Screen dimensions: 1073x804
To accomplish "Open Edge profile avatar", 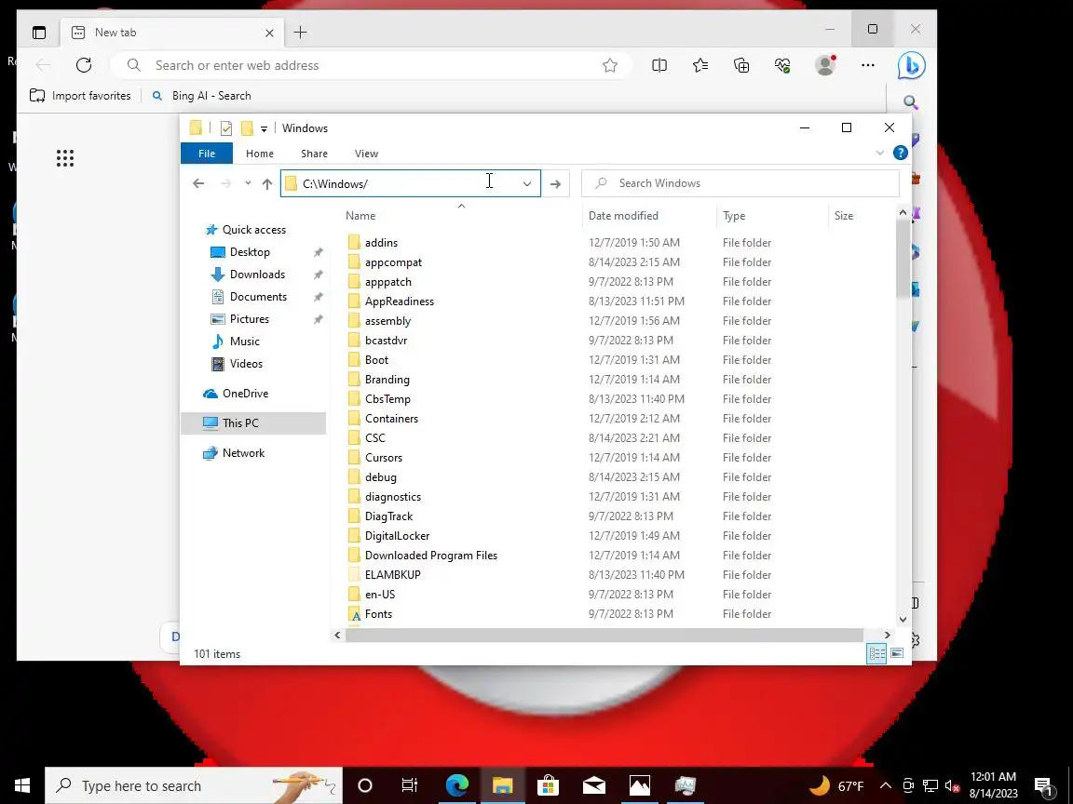I will [x=825, y=65].
